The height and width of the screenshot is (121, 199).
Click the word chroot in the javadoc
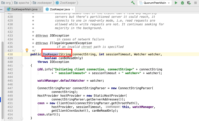(87, 47)
